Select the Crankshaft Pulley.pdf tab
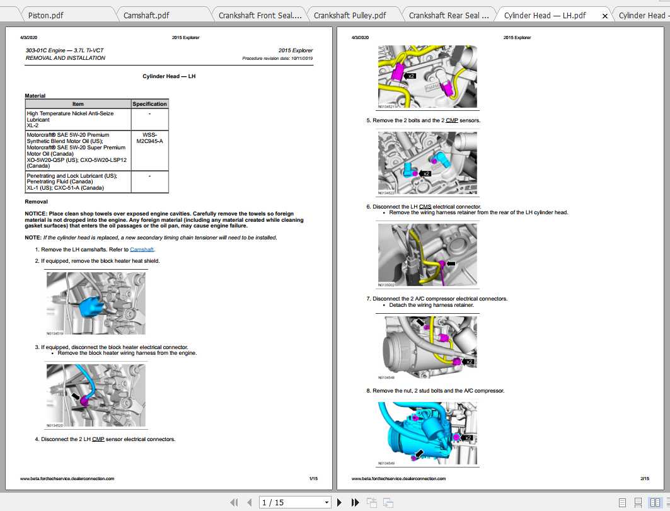This screenshot has width=670, height=511. point(350,15)
